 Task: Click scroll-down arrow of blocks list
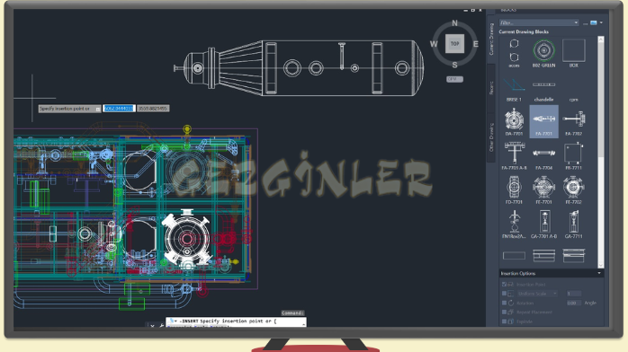click(600, 265)
